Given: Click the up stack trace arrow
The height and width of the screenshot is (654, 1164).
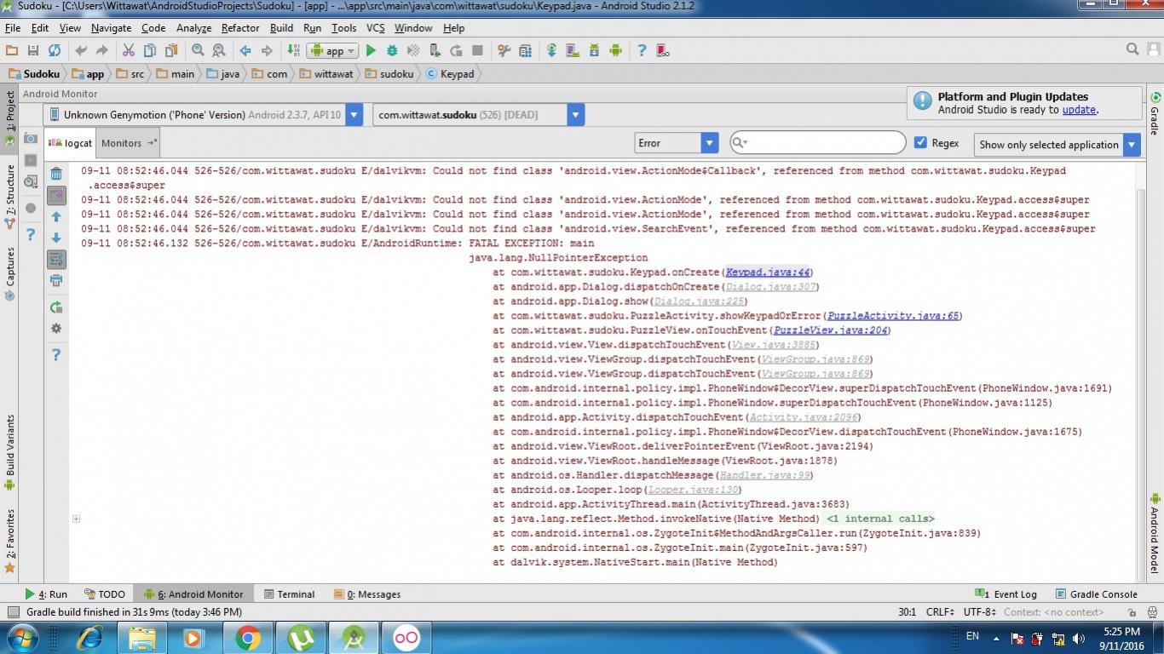Looking at the screenshot, I should (x=56, y=217).
